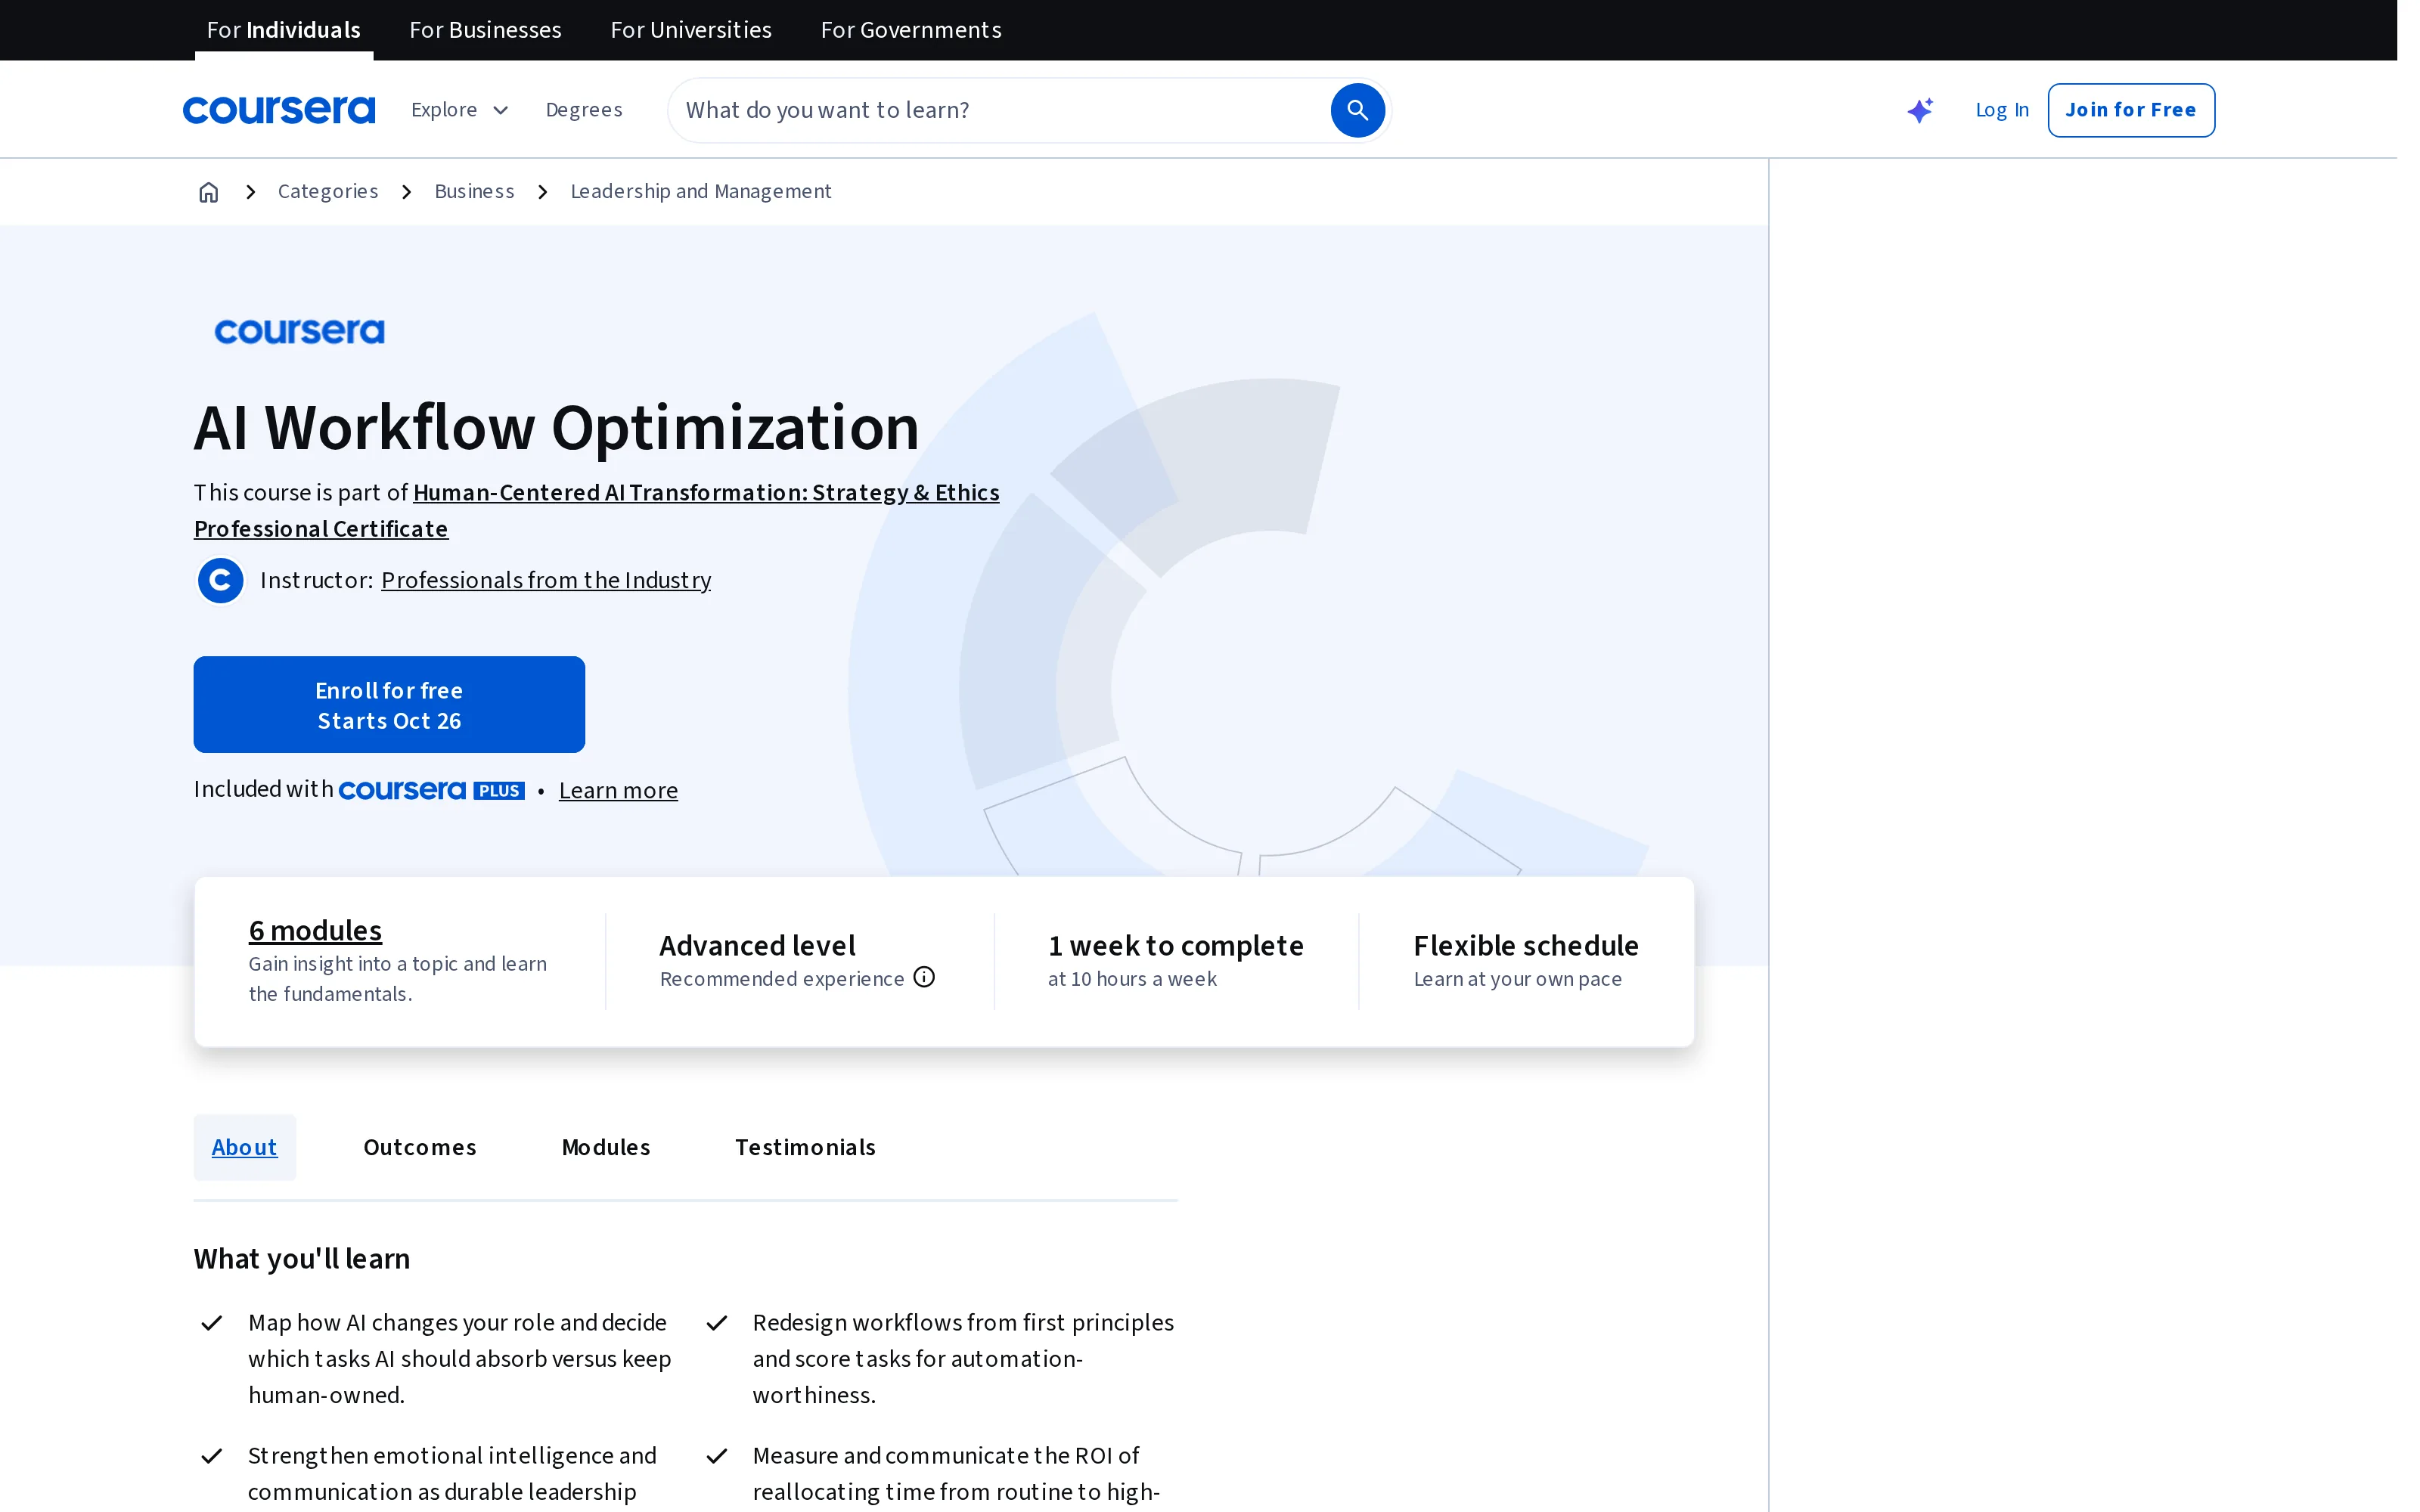The image size is (2420, 1512).
Task: Switch to For Universities tab
Action: pyautogui.click(x=691, y=30)
